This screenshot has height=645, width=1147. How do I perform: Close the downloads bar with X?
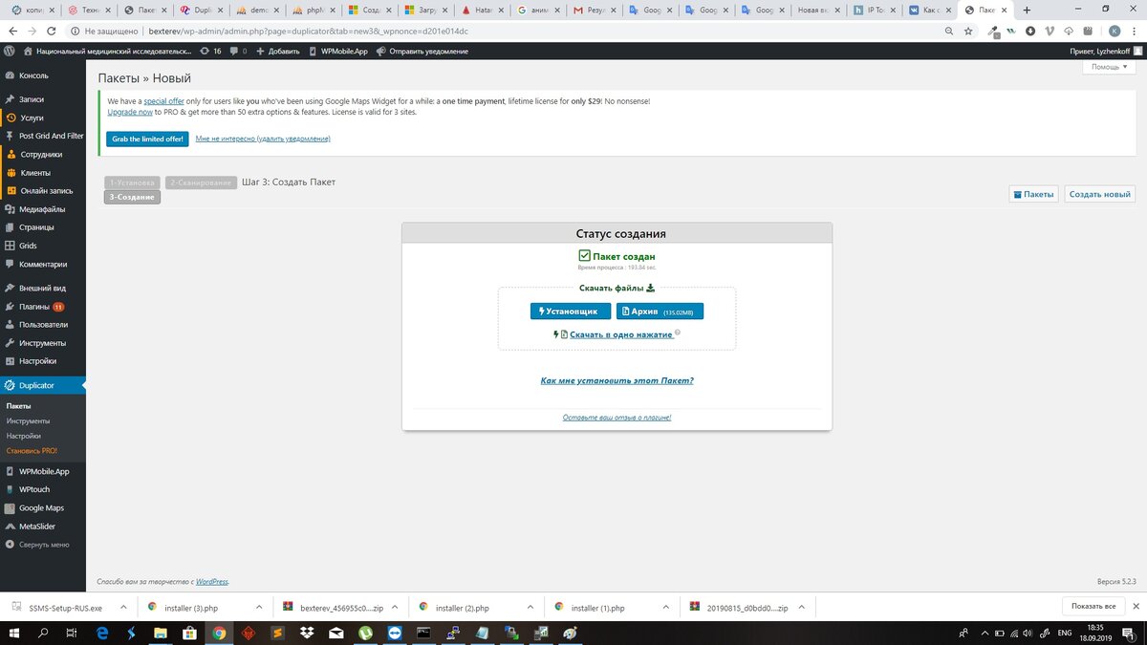click(1136, 607)
